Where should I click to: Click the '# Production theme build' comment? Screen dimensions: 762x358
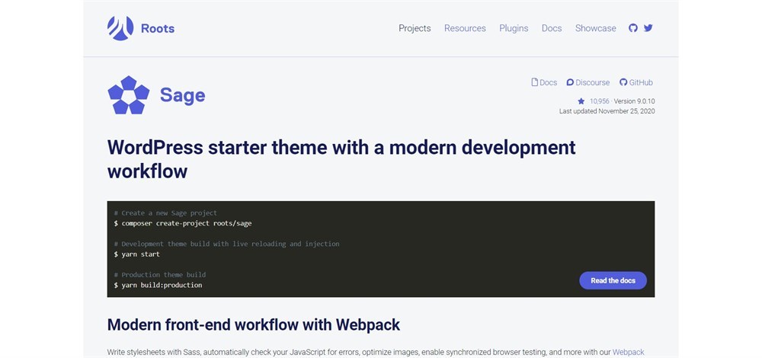[x=160, y=274]
